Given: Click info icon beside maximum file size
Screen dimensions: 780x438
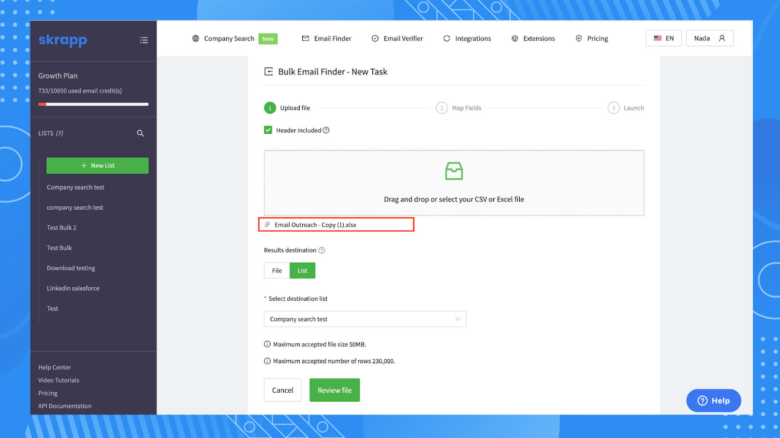Looking at the screenshot, I should point(267,344).
